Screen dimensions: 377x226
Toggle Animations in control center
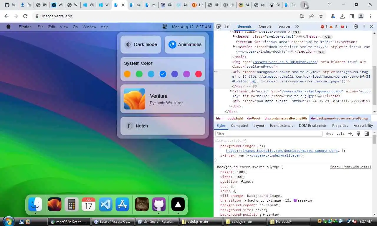coord(185,44)
